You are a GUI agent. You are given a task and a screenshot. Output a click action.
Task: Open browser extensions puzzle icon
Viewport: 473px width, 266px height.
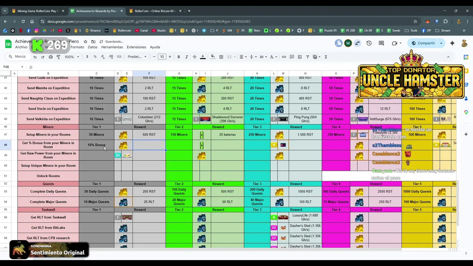(445, 21)
